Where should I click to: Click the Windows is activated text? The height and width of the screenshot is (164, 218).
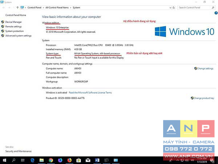(56, 93)
